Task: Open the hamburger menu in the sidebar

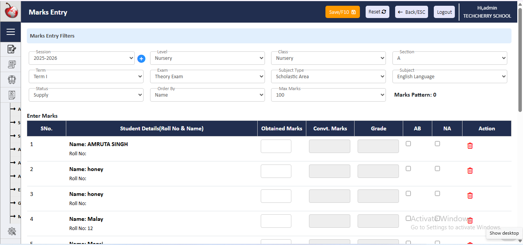Action: tap(11, 32)
